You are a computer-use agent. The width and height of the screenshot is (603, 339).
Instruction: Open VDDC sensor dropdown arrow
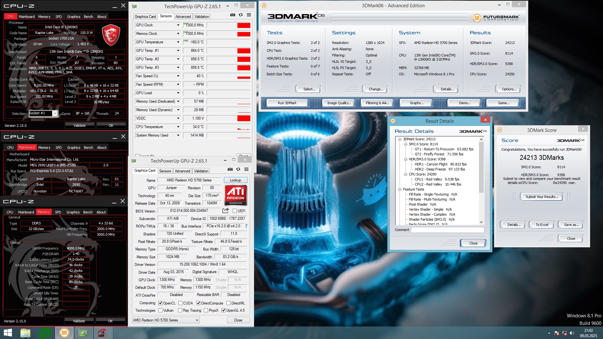point(178,118)
